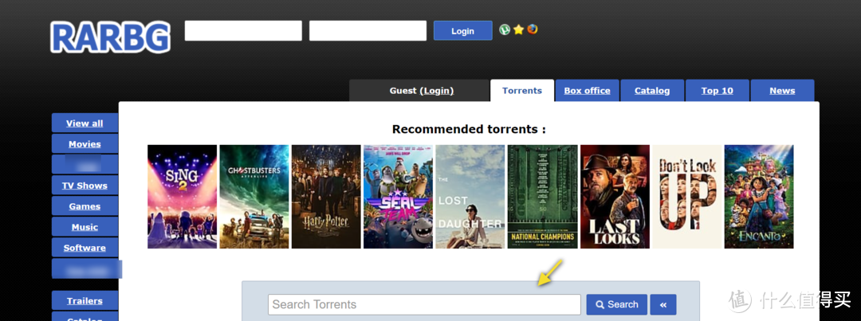Open the Last Looks poster
The image size is (861, 321).
(x=615, y=197)
